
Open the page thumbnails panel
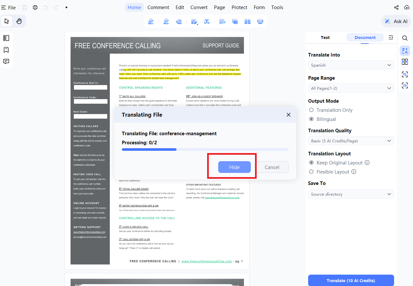[6, 38]
